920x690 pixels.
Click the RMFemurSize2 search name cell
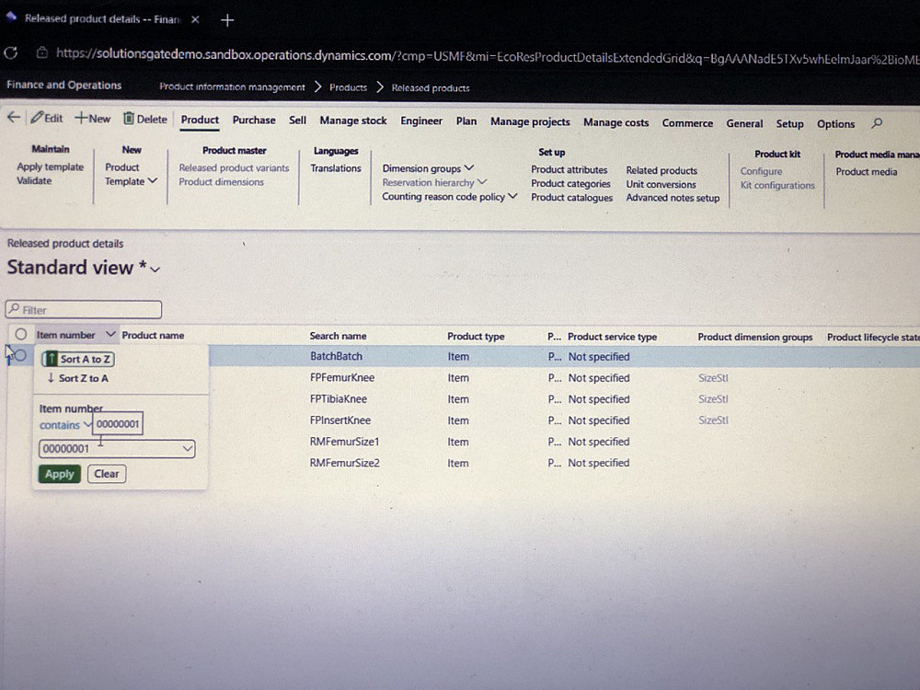(344, 463)
